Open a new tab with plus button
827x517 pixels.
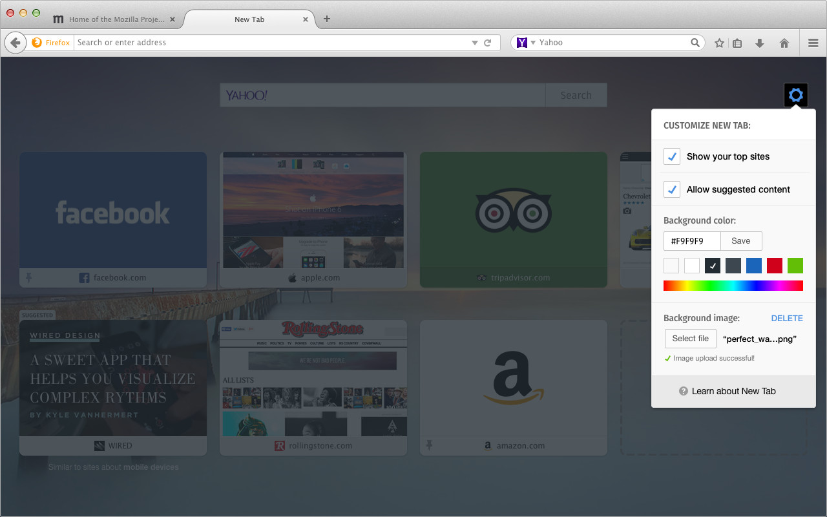point(327,19)
